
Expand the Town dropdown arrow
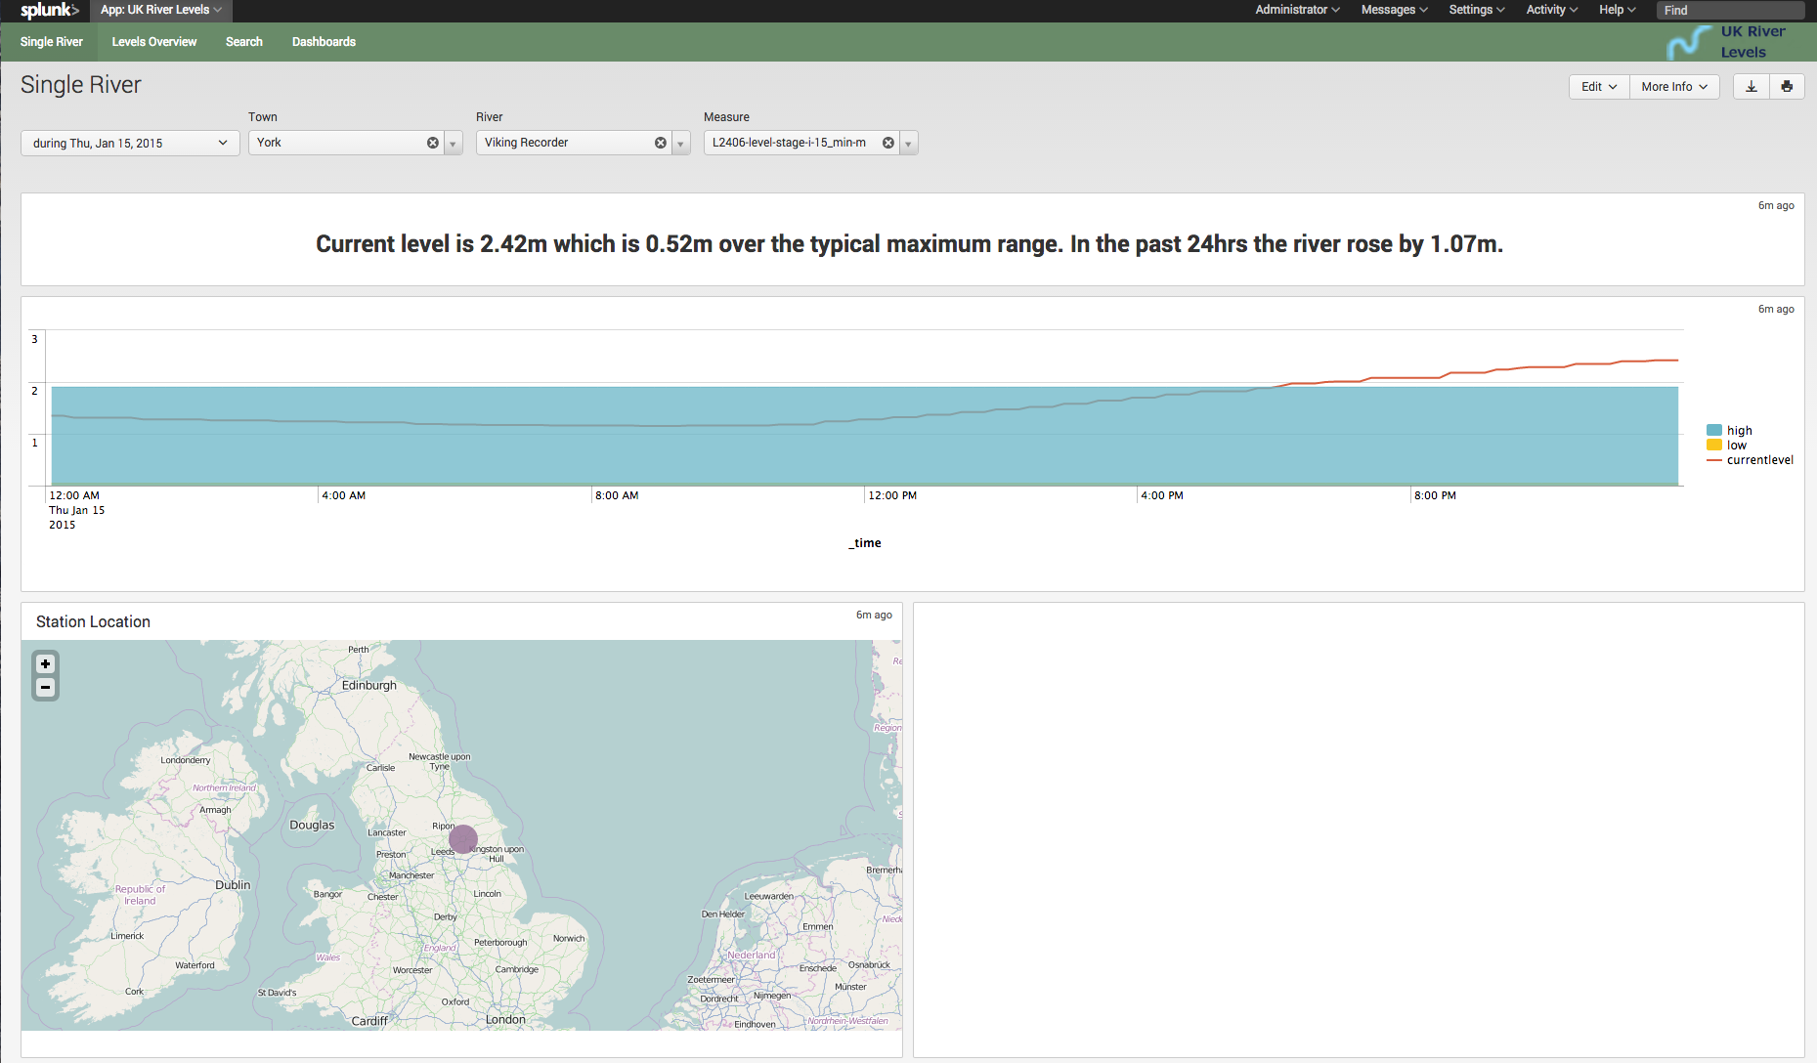pyautogui.click(x=454, y=144)
